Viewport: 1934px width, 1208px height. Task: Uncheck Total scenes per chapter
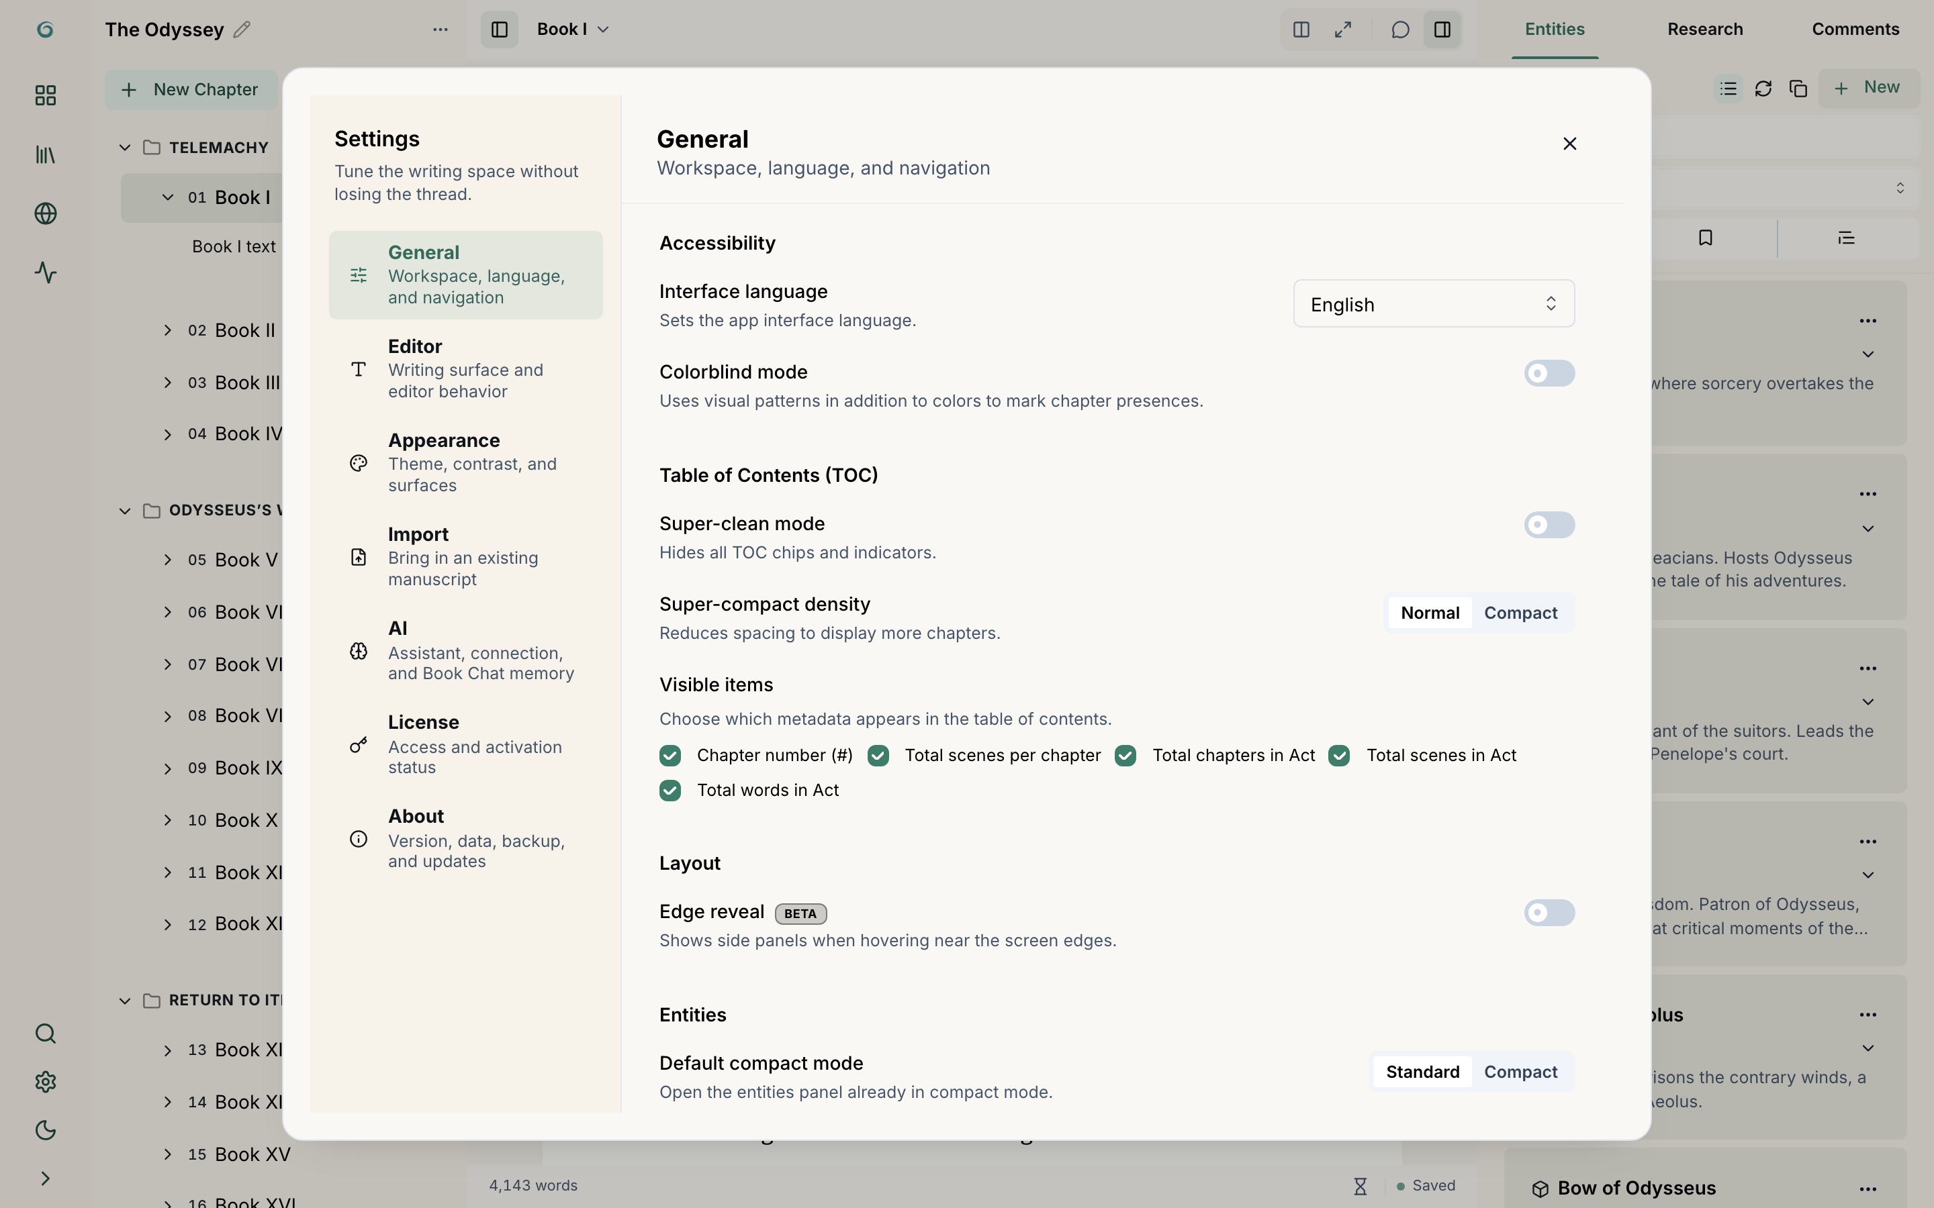(x=878, y=756)
